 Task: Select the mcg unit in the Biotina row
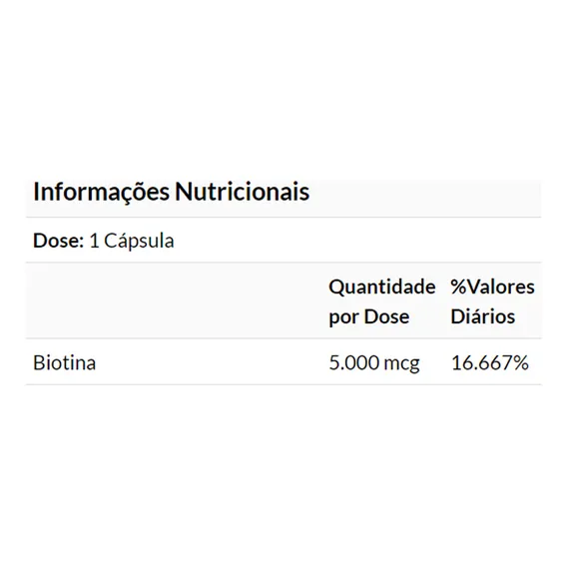(x=401, y=364)
